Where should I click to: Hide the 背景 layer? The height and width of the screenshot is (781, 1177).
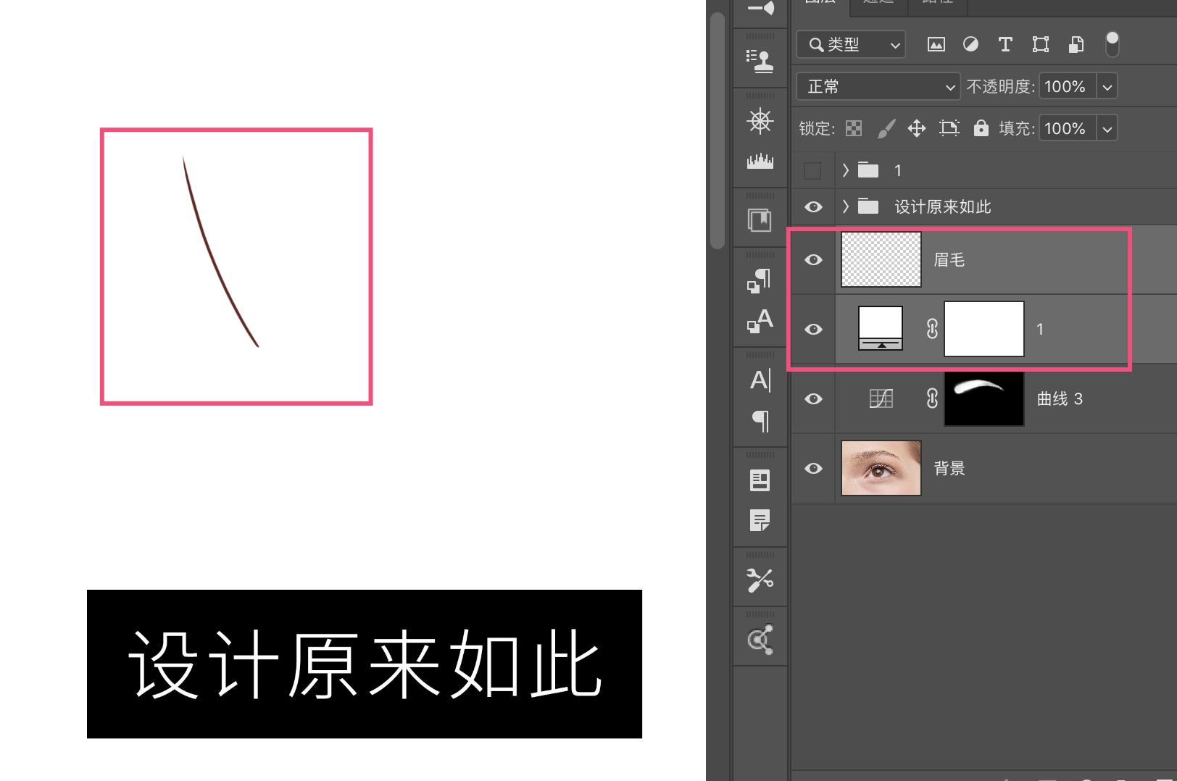click(812, 469)
